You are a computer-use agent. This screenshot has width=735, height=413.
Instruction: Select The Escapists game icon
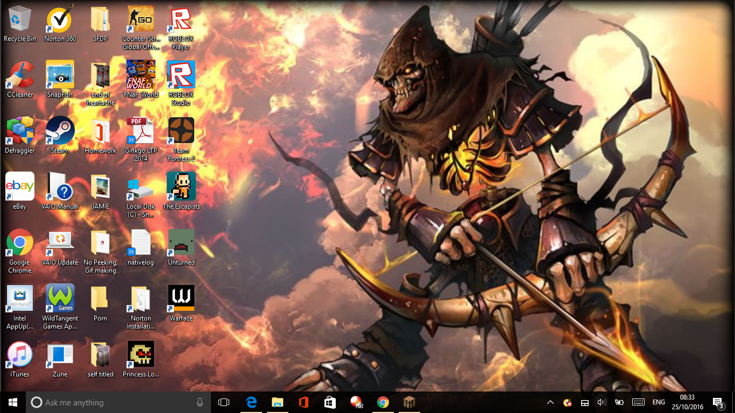pyautogui.click(x=181, y=187)
